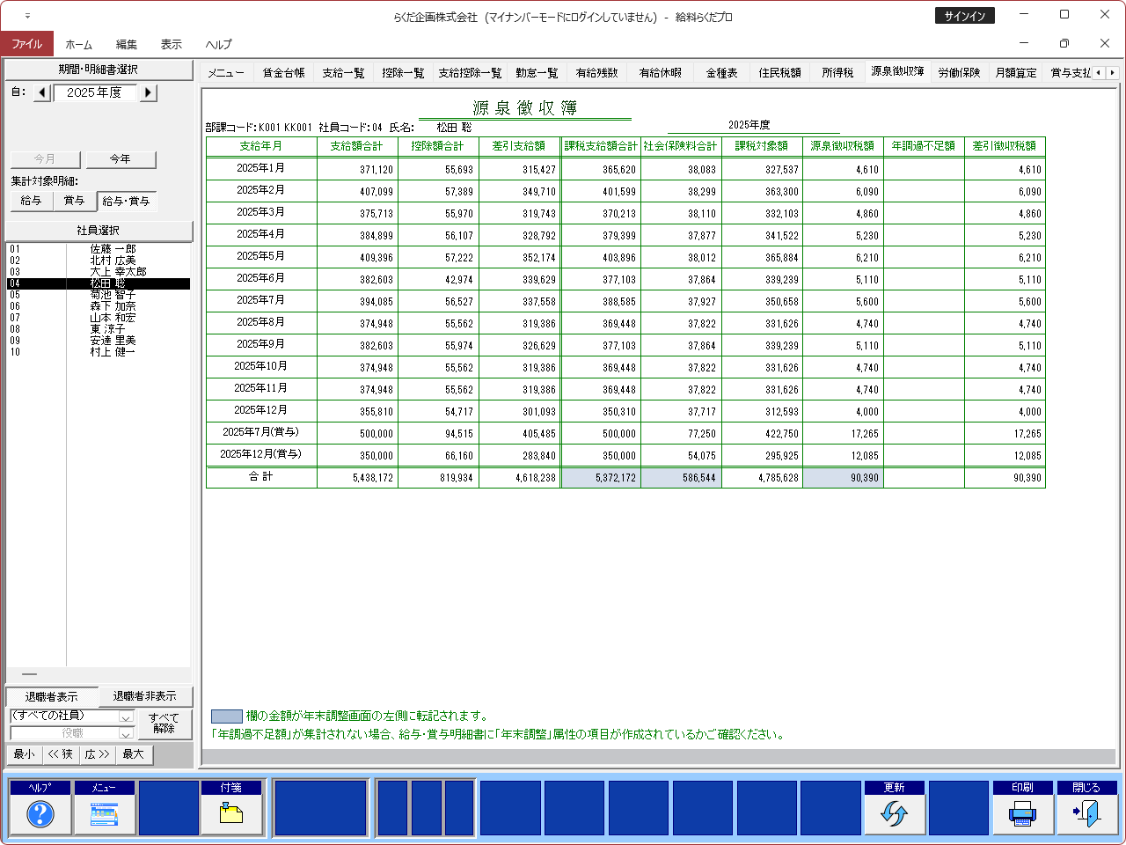Switch to the 賃金台帳 tab
This screenshot has width=1126, height=845.
(x=283, y=73)
